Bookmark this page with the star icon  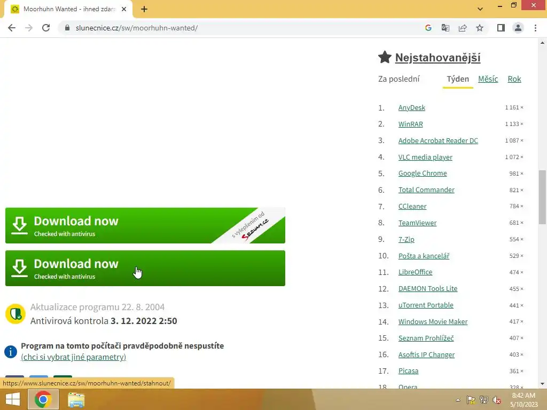click(480, 28)
